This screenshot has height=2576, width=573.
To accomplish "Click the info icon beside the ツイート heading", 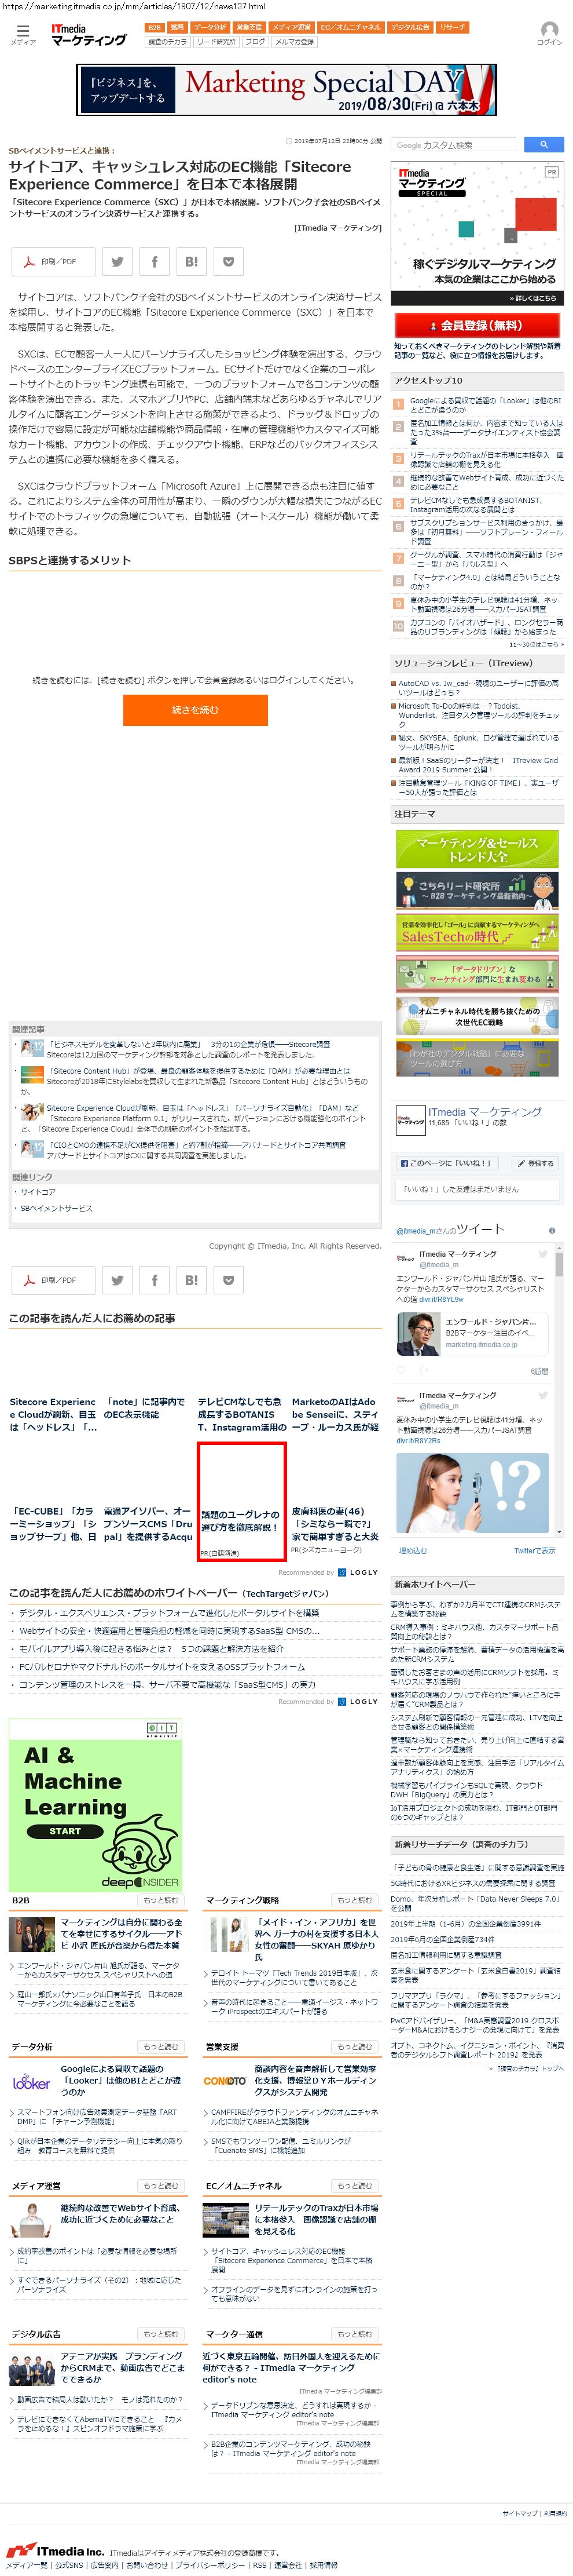I will coord(552,1230).
